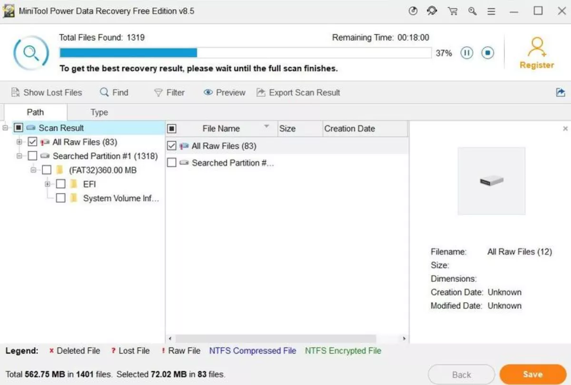Select the All Raw Files (83) row label in the file list

click(224, 146)
